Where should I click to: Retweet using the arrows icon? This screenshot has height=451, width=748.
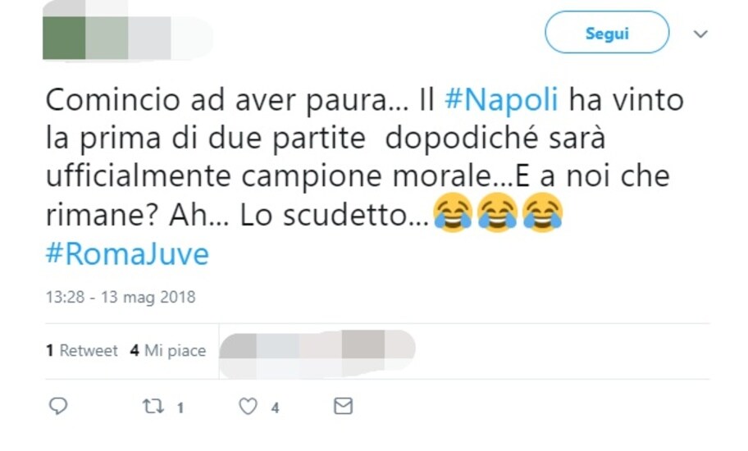click(153, 406)
